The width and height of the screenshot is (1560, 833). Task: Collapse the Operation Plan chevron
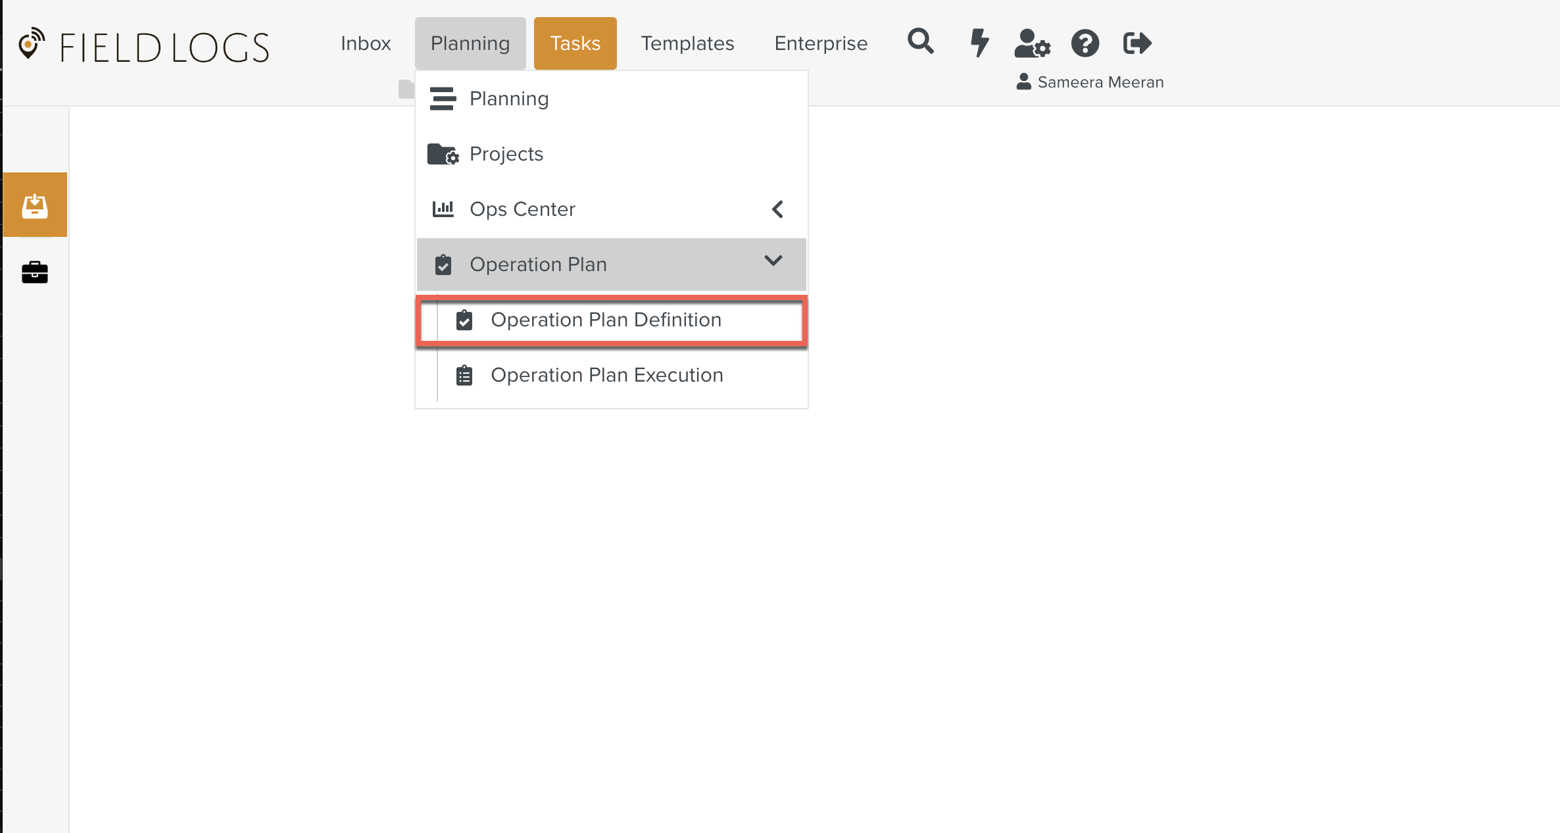point(773,261)
